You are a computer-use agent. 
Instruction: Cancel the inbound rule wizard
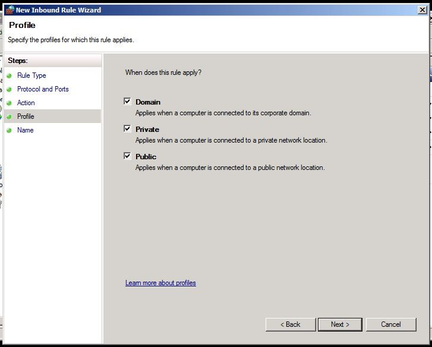pyautogui.click(x=391, y=324)
